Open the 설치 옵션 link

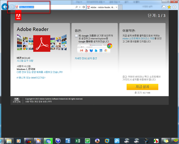tap(92, 58)
